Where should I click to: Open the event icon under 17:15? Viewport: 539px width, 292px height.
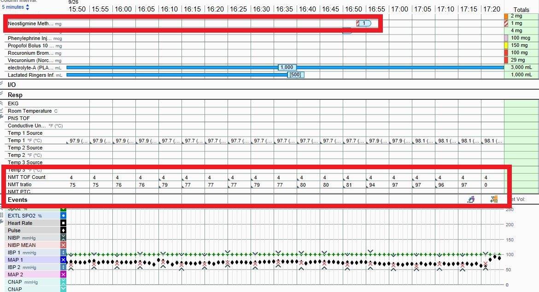click(x=471, y=200)
